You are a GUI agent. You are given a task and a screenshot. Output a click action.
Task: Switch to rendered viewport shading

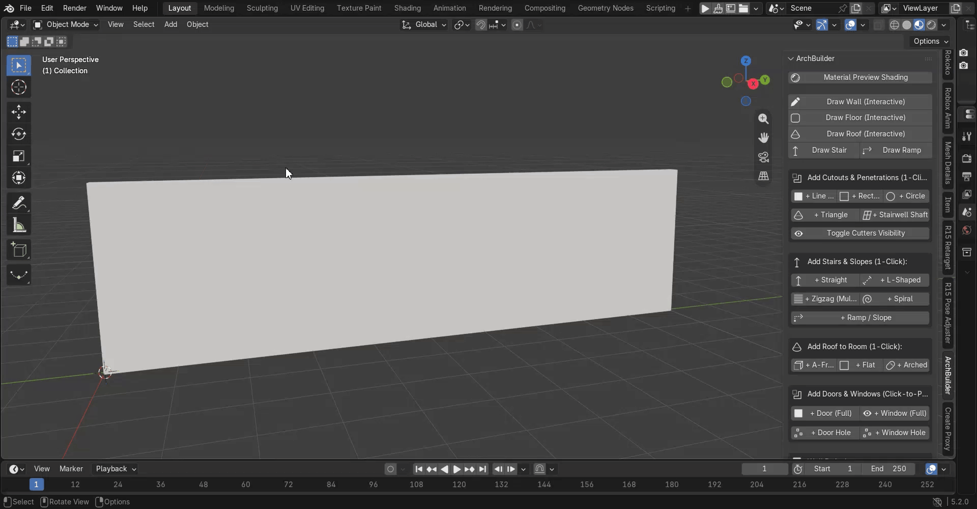931,25
